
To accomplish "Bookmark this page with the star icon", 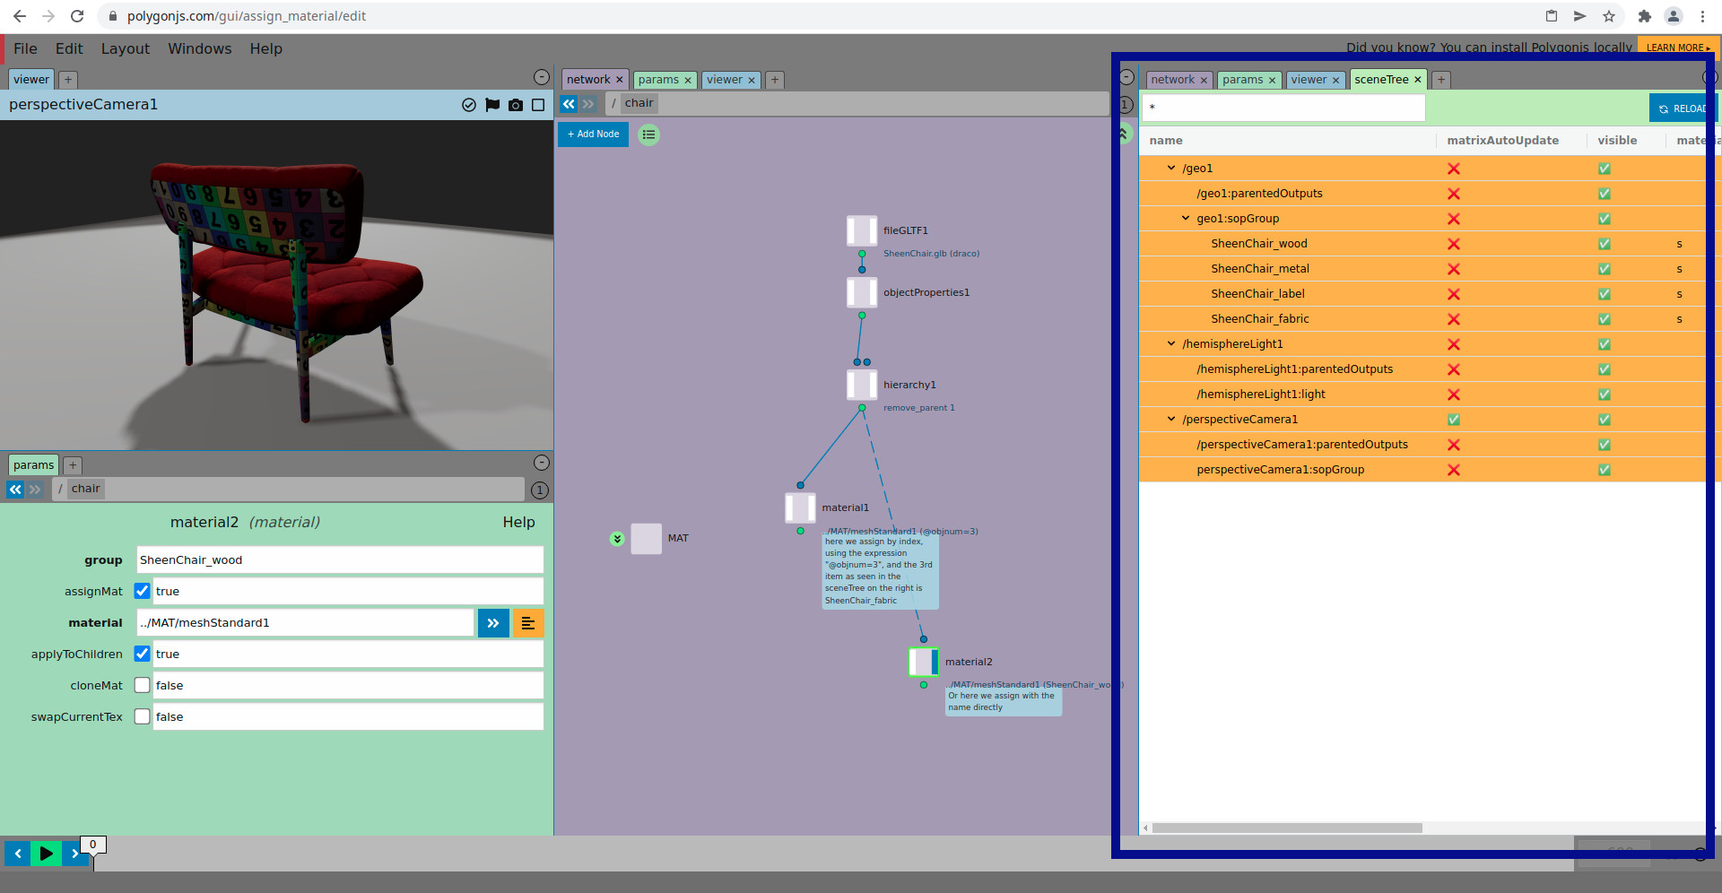I will [x=1609, y=16].
